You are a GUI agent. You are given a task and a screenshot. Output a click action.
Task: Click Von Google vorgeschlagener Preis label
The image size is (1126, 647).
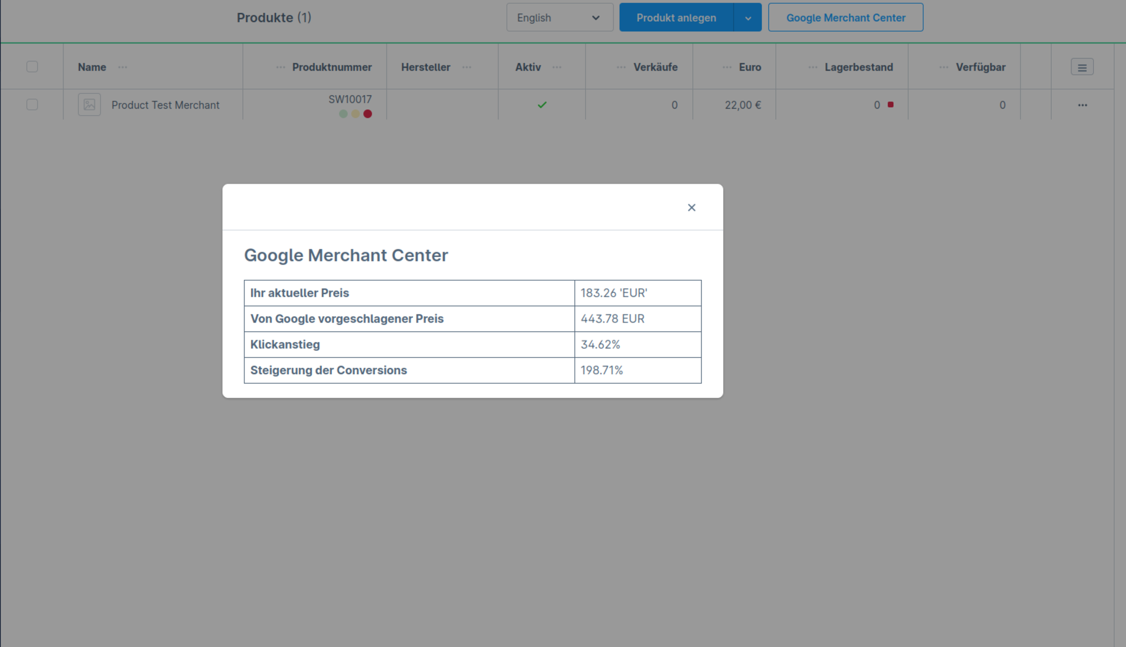point(347,319)
